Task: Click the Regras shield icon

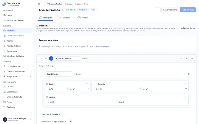Action: point(4,41)
